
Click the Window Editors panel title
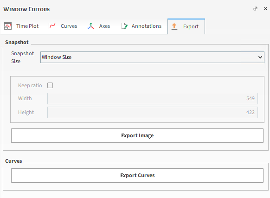click(26, 9)
